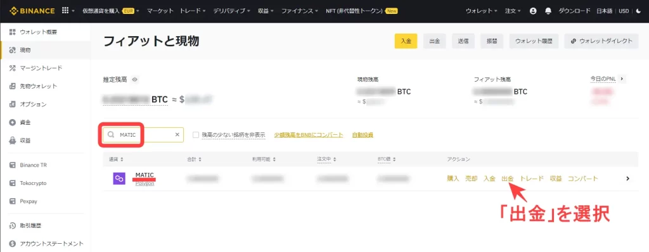Open the apps grid menu icon

(65, 11)
